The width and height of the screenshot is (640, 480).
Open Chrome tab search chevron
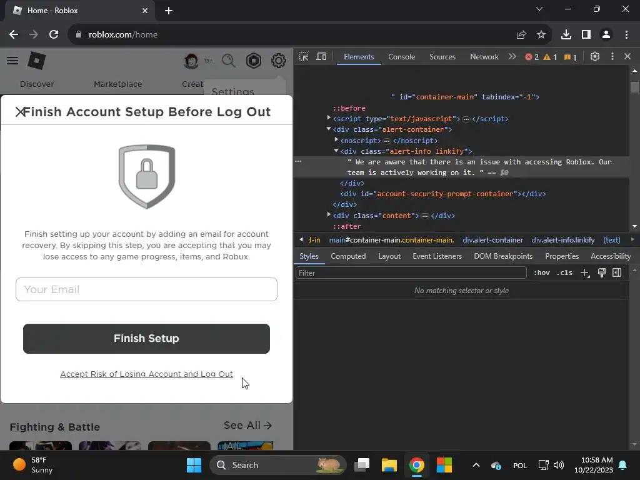(x=539, y=9)
